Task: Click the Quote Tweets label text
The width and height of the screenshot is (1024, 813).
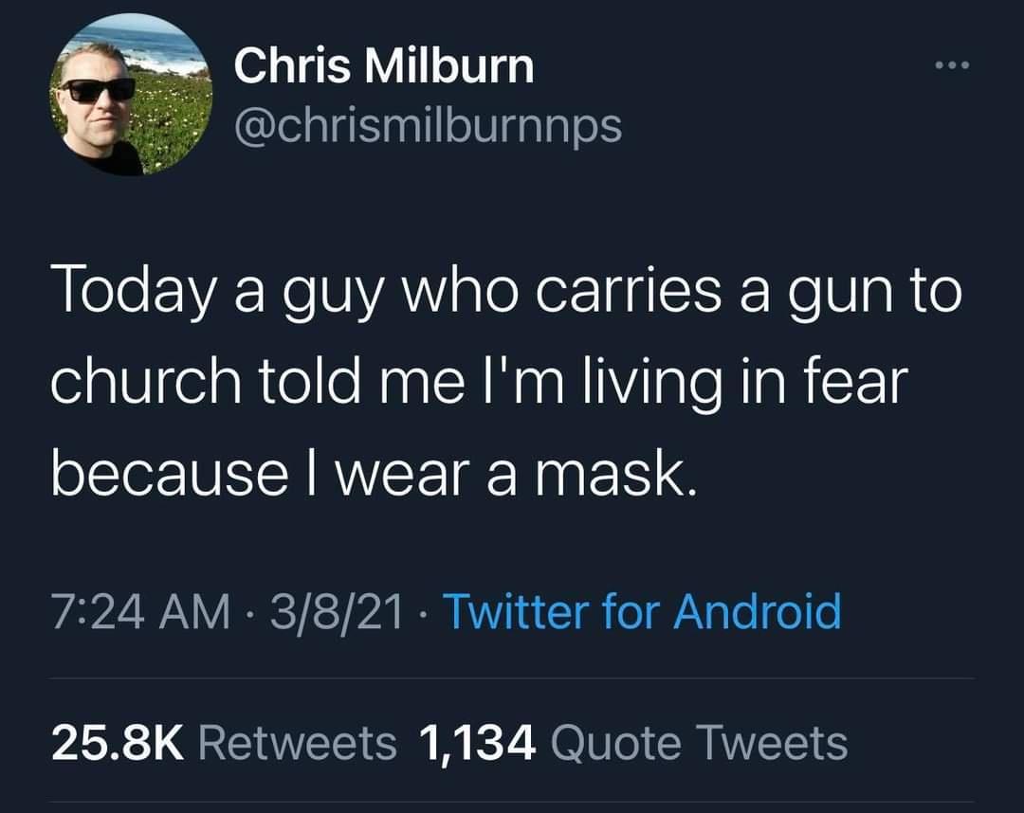Action: point(700,743)
